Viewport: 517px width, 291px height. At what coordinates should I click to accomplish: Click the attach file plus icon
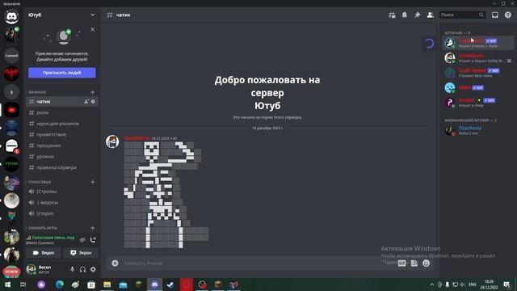tap(115, 263)
